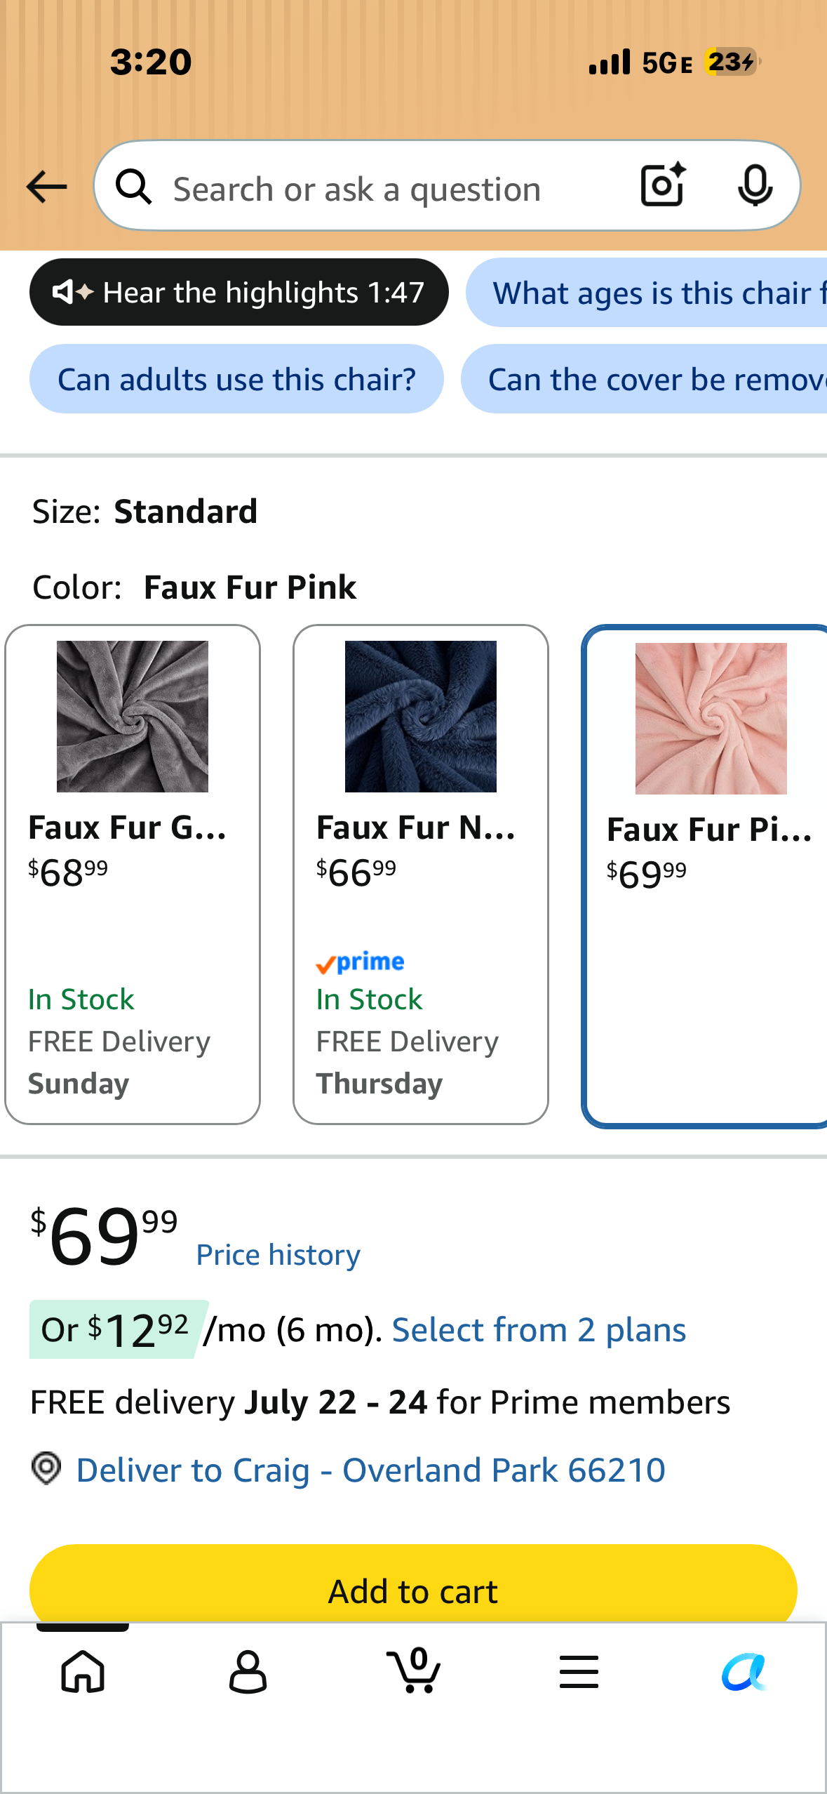Screen dimensions: 827x1794
Task: Open 'Select from 2 plans' link
Action: click(539, 1329)
